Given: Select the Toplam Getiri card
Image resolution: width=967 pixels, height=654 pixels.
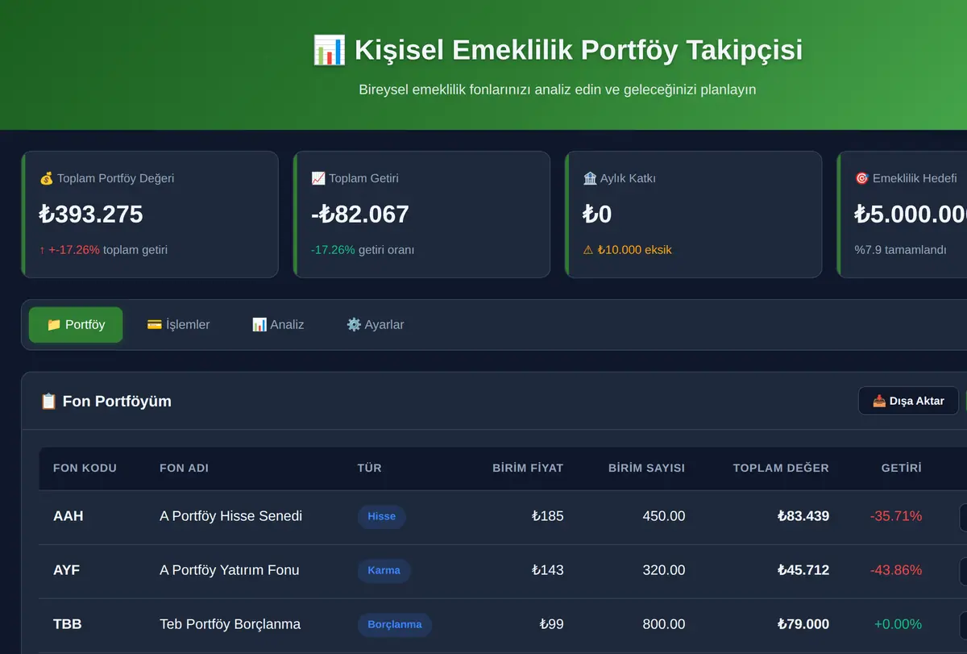Looking at the screenshot, I should 421,215.
